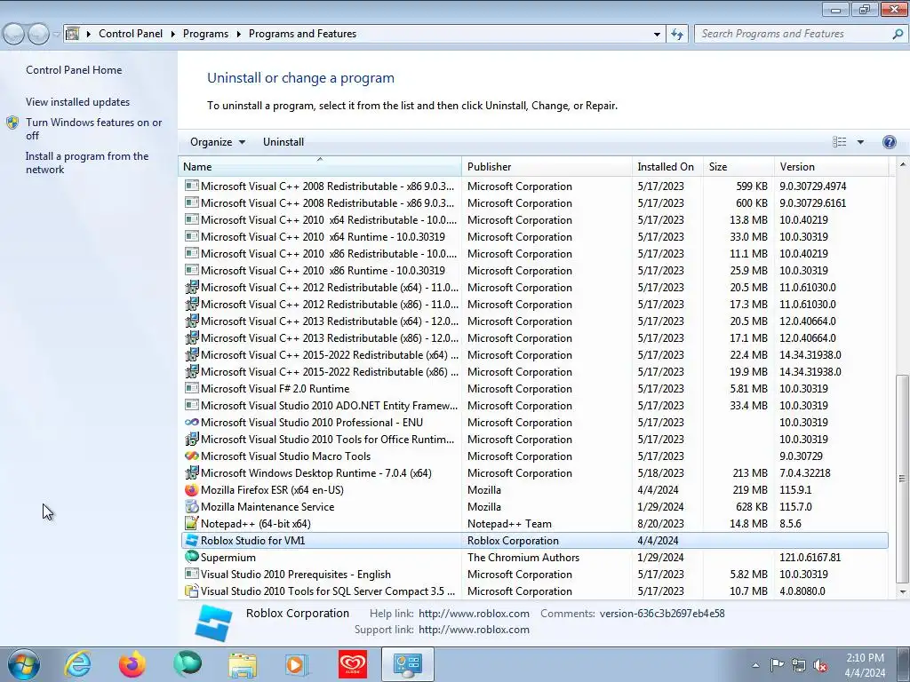Click version 121.0.6167.81 cell
The image size is (910, 682).
click(x=810, y=558)
